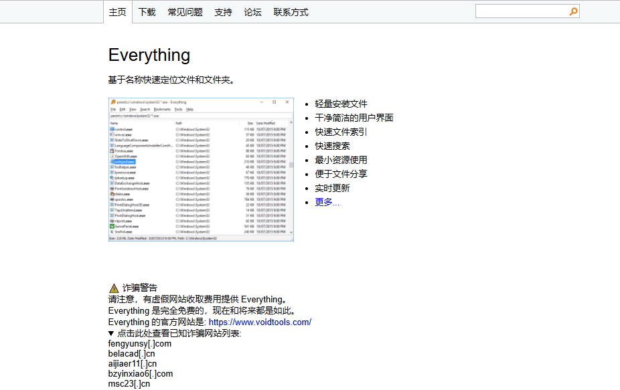This screenshot has height=390, width=620.
Task: Visit the 论坛 navigation link
Action: point(252,12)
